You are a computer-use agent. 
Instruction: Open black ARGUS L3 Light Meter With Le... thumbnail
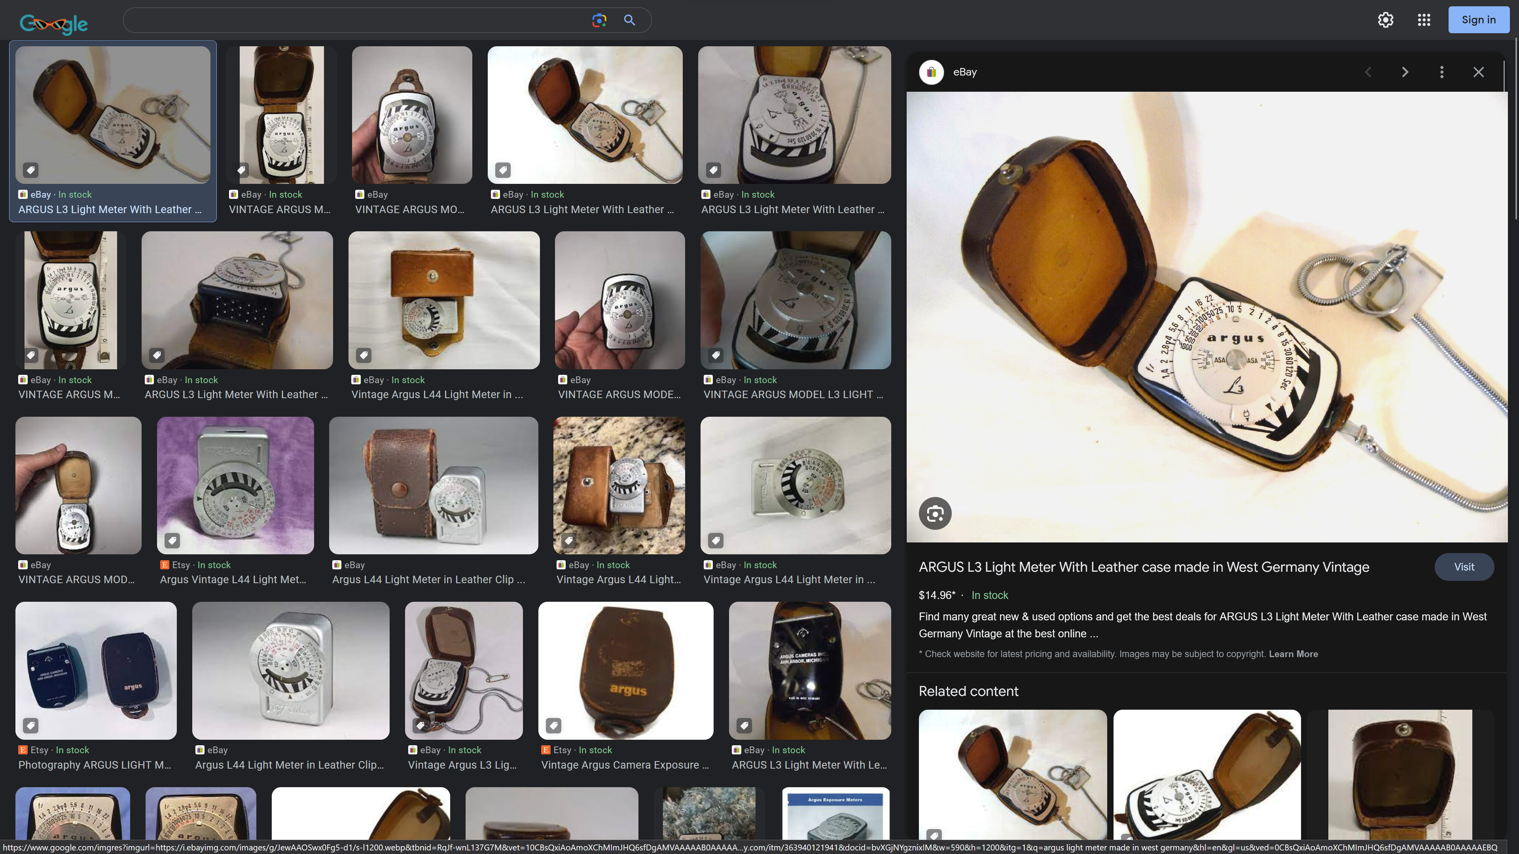[810, 670]
